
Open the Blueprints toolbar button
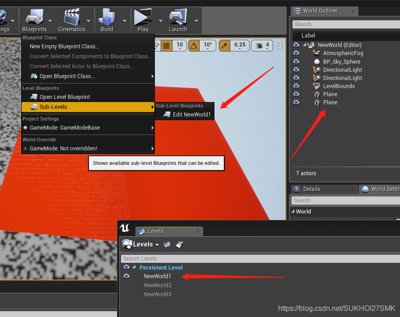coord(34,20)
